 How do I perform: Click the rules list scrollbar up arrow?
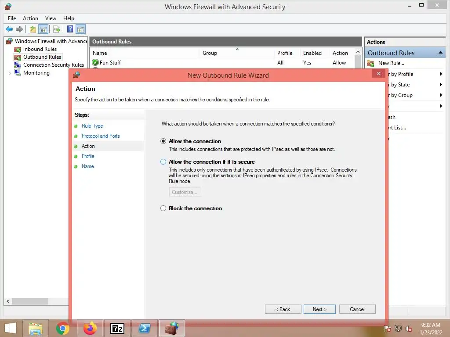coord(358,52)
